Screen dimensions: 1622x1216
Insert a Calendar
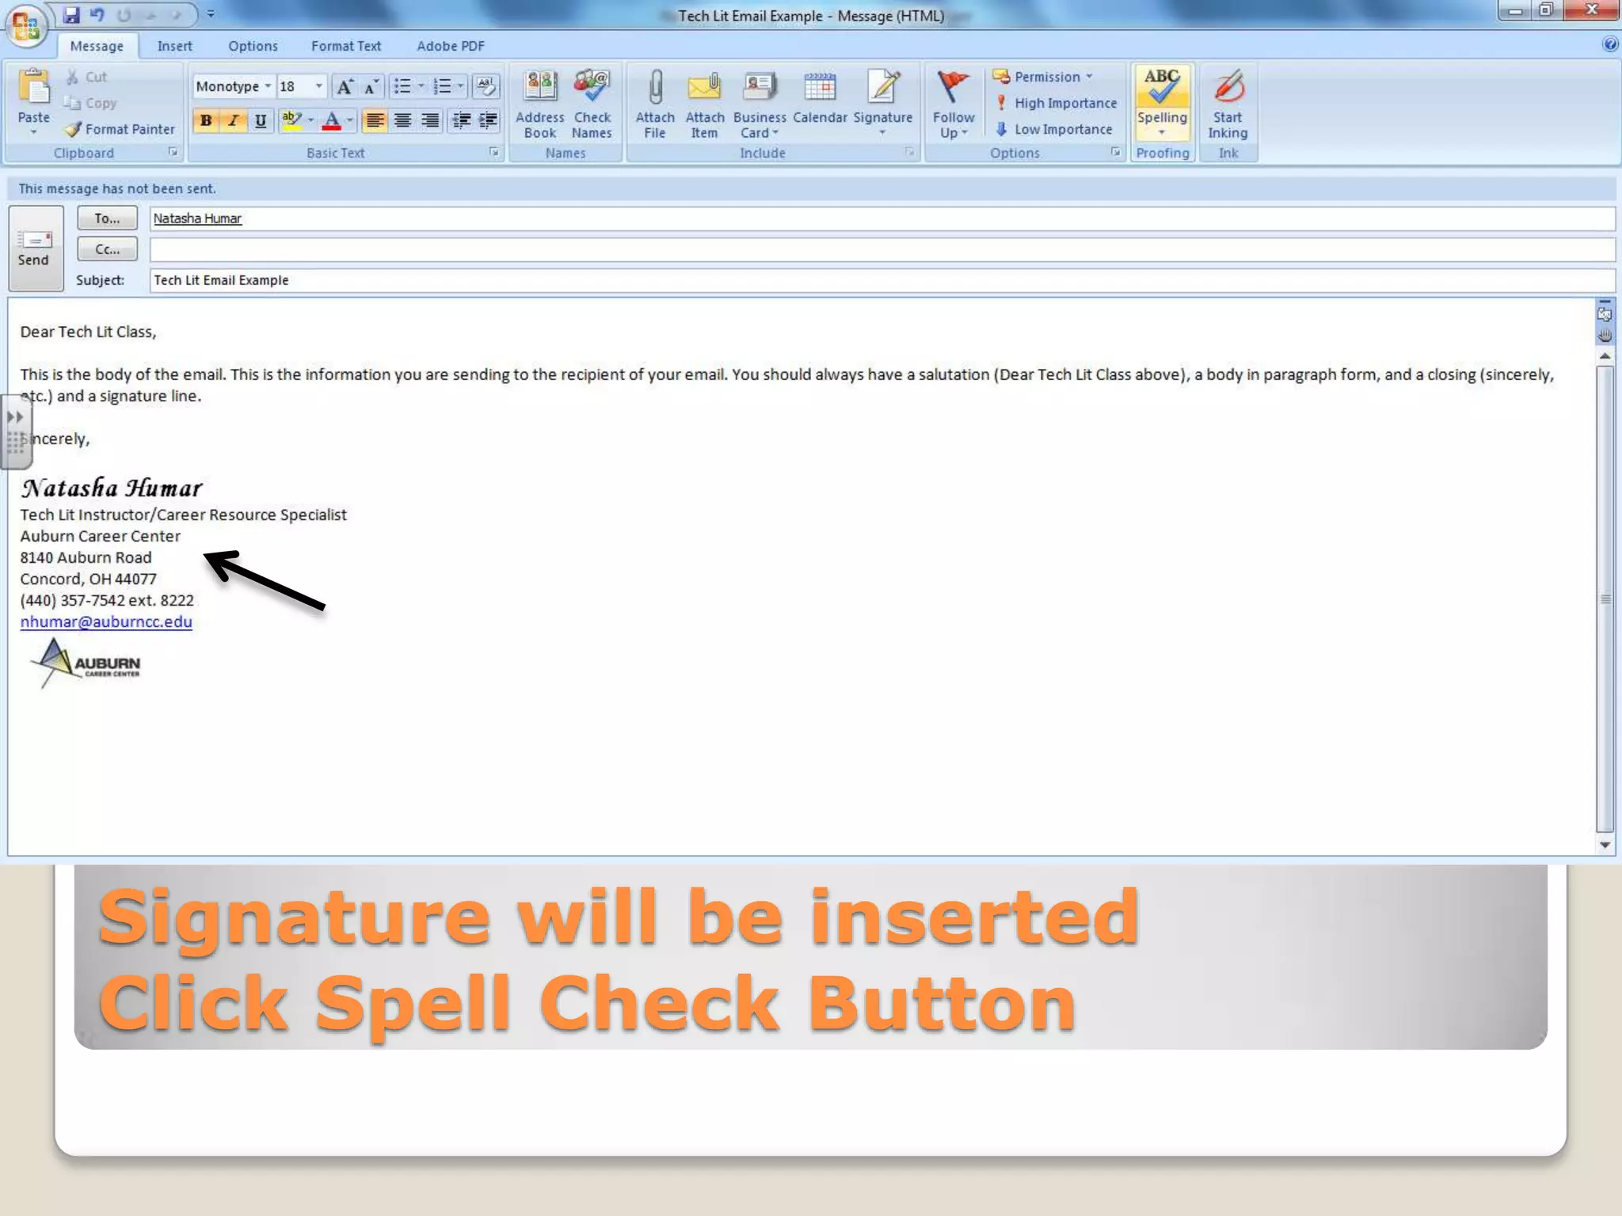click(820, 97)
